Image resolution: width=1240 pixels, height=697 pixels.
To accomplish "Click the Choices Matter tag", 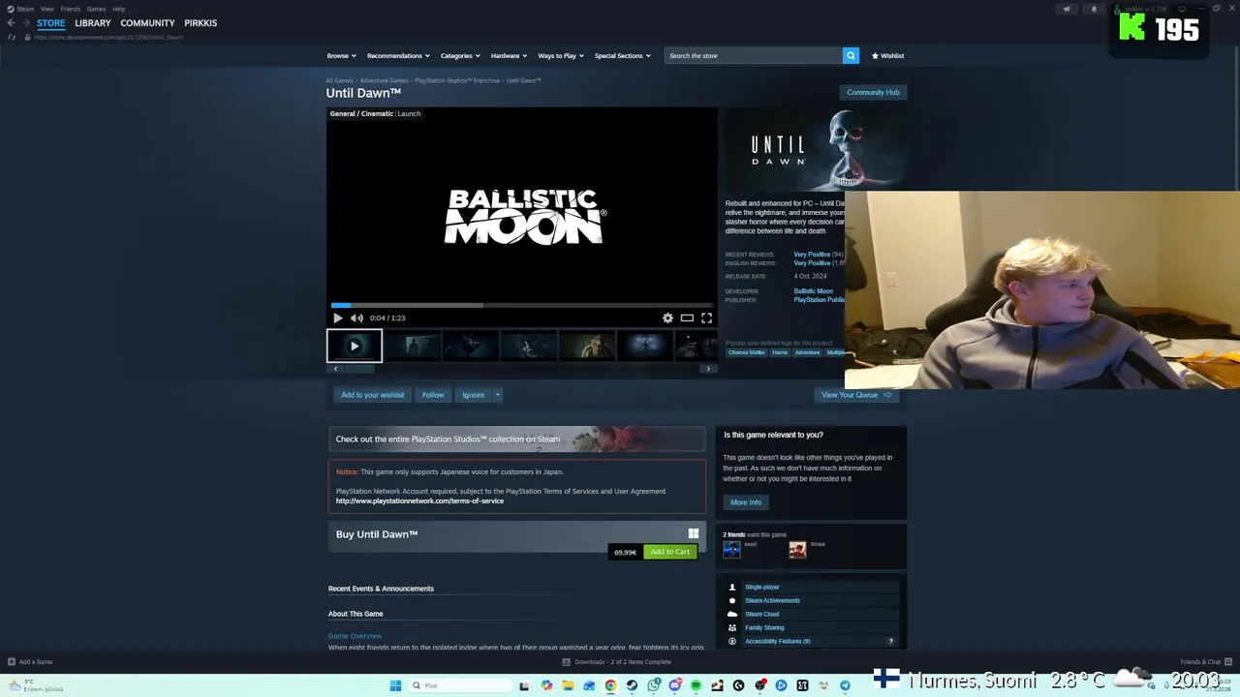I will (x=746, y=352).
